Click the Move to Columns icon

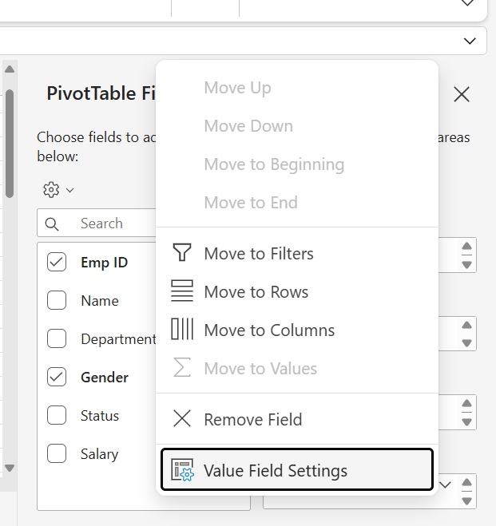tap(182, 330)
